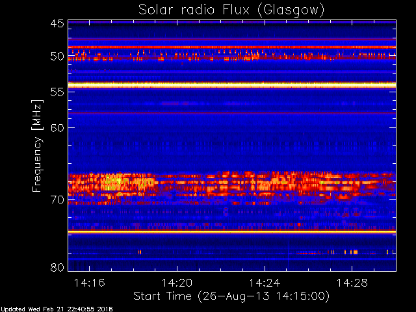
Task: Click the 'Solar radio Flux (Glasgow)' title
Action: (231, 10)
